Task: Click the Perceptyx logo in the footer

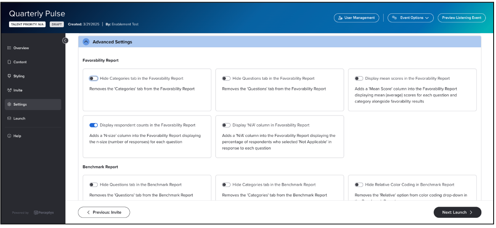Action: [43, 213]
